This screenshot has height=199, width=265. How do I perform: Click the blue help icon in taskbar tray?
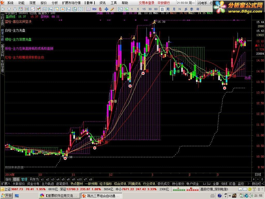219,196
